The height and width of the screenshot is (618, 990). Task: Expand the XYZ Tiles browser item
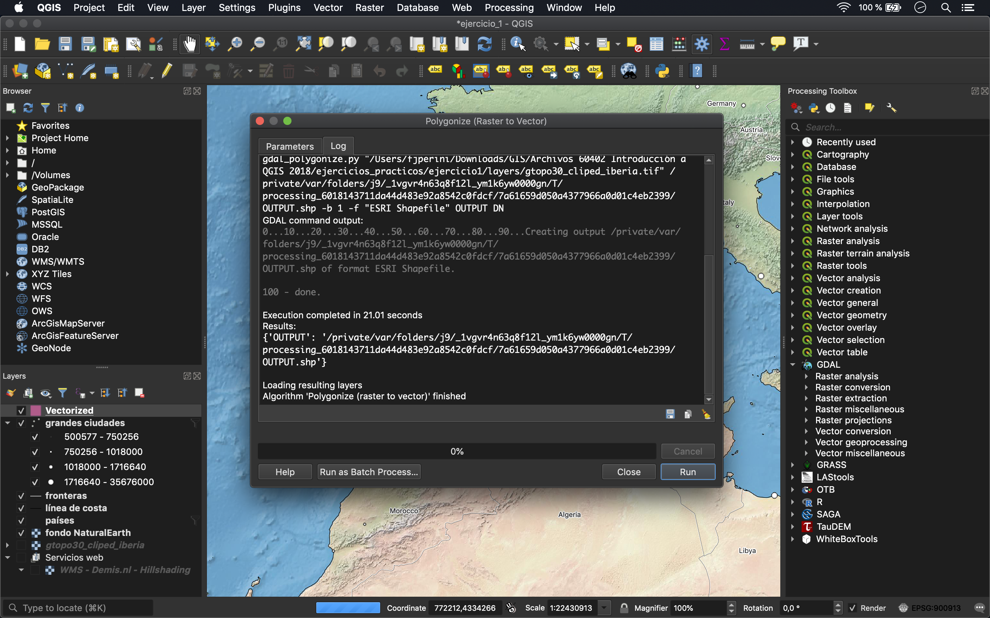tap(7, 274)
